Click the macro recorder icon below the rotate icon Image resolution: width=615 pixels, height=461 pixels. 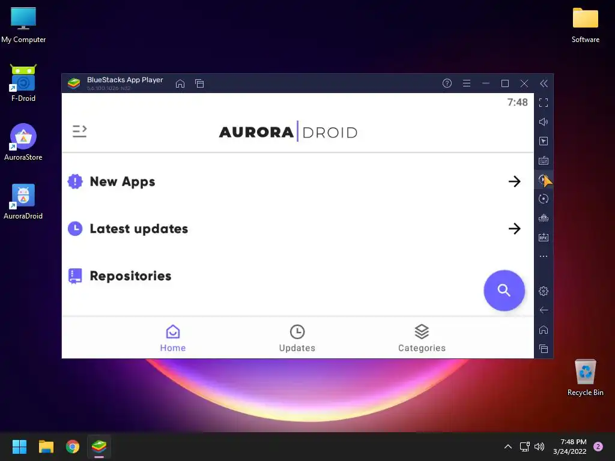coord(543,218)
